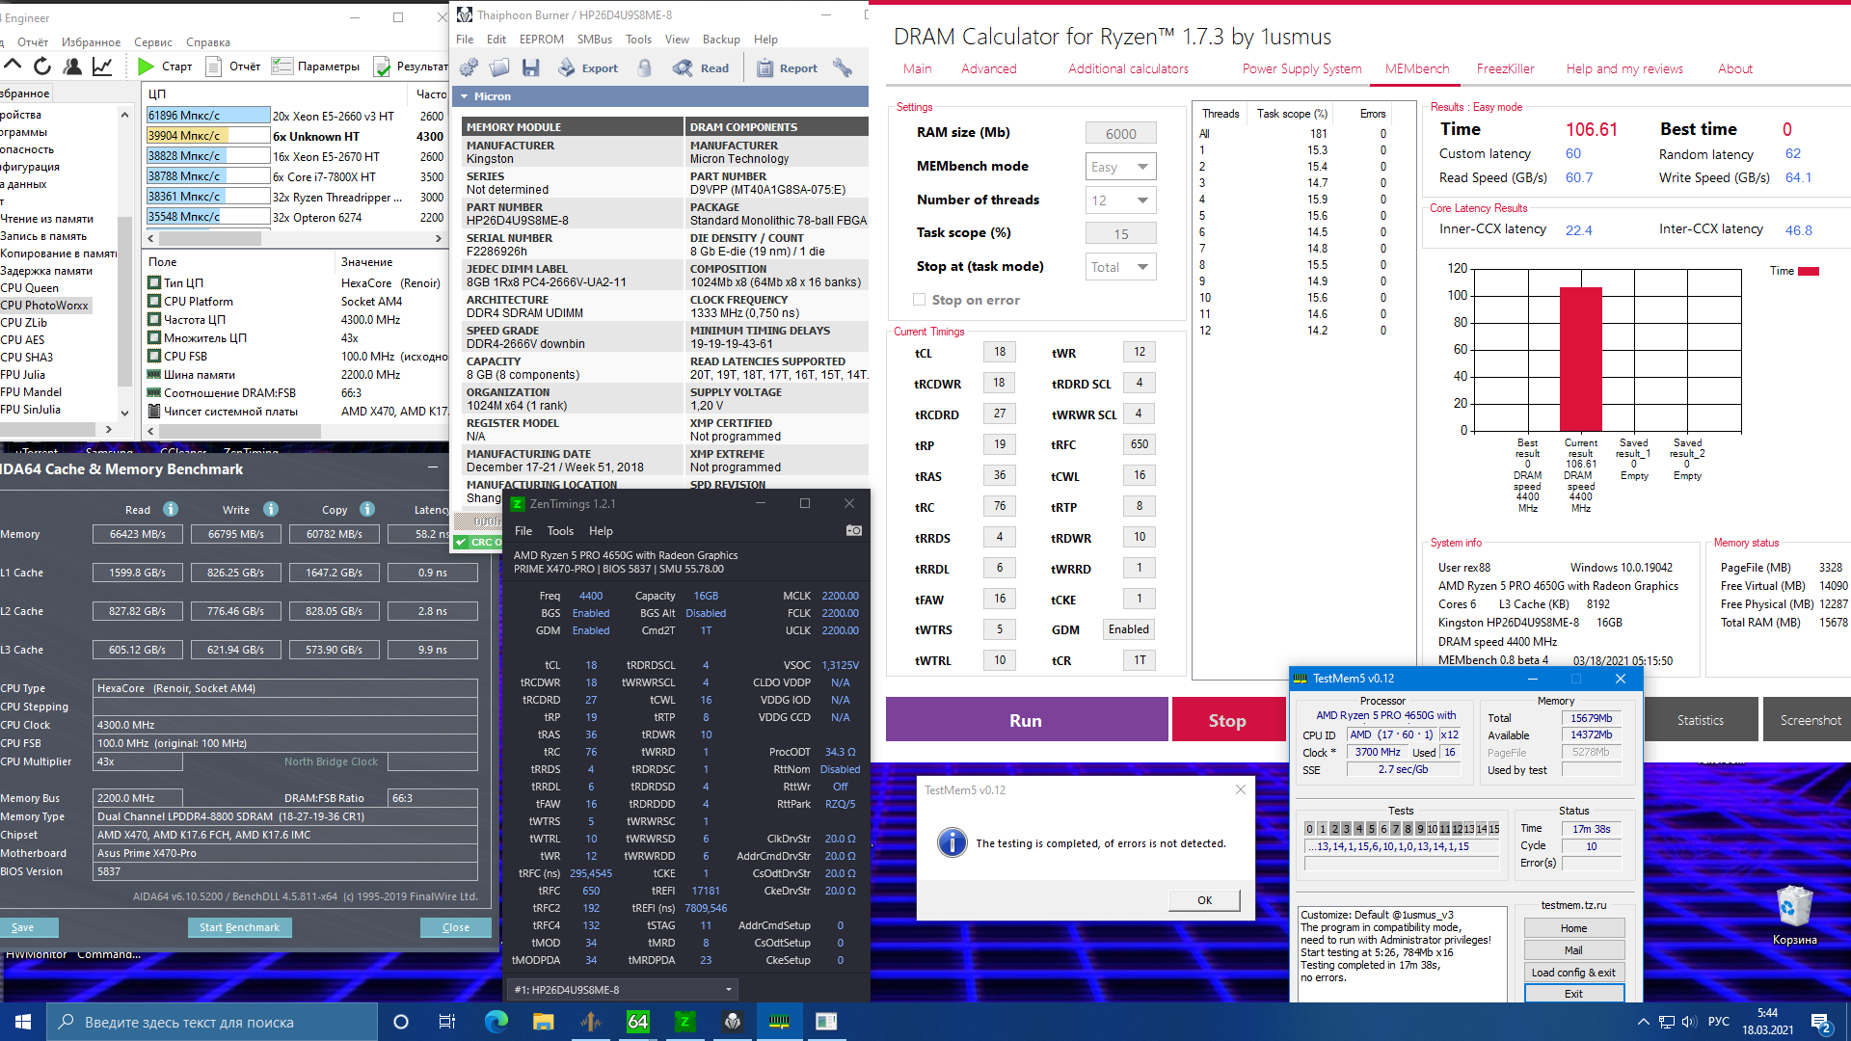1851x1041 pixels.
Task: Click the wrench tool icon in Thaiphoon Burner
Action: [x=843, y=67]
